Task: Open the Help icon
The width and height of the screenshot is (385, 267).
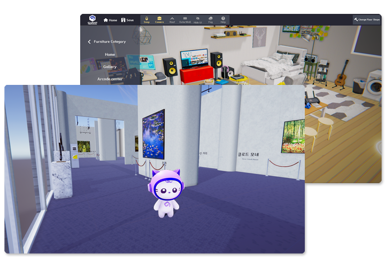Action: click(224, 20)
